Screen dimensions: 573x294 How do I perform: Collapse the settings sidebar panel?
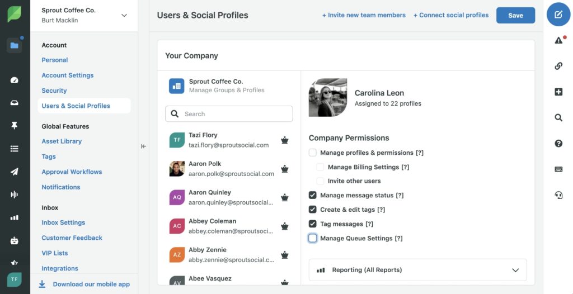click(143, 146)
